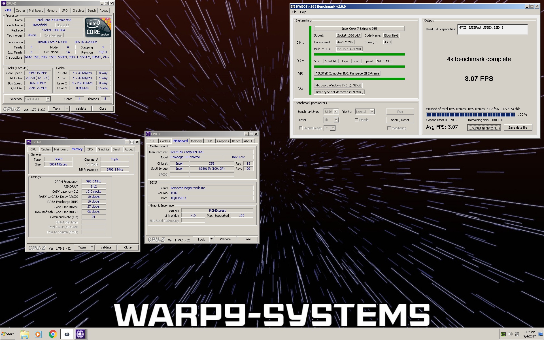544x340 pixels.
Task: Open the File menu in HWBOT
Action: (294, 12)
